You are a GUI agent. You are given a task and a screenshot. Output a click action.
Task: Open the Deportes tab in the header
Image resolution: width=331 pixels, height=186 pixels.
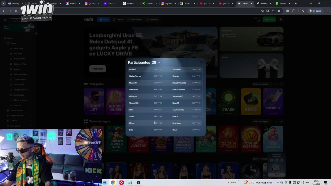(152, 19)
